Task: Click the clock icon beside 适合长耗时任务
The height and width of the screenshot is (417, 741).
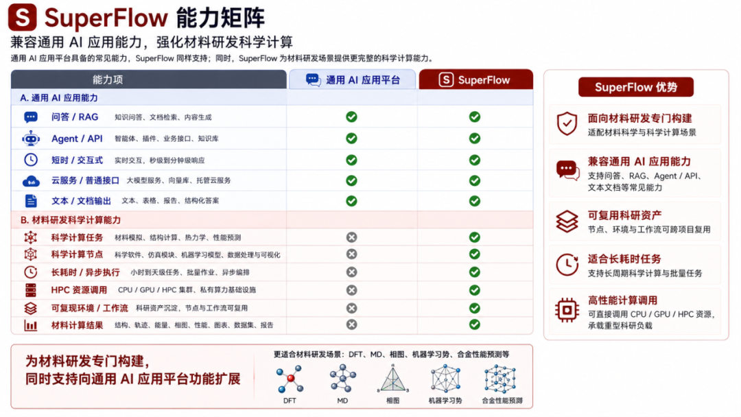Action: pos(567,265)
